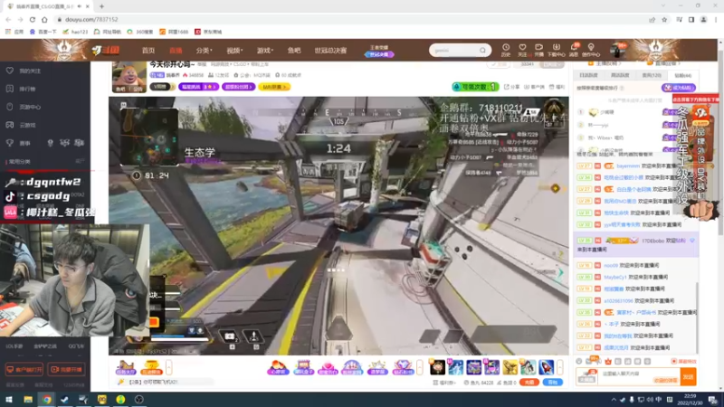Open the 创作中心 creator icon
Viewport: 724px width, 407px height.
[x=591, y=50]
